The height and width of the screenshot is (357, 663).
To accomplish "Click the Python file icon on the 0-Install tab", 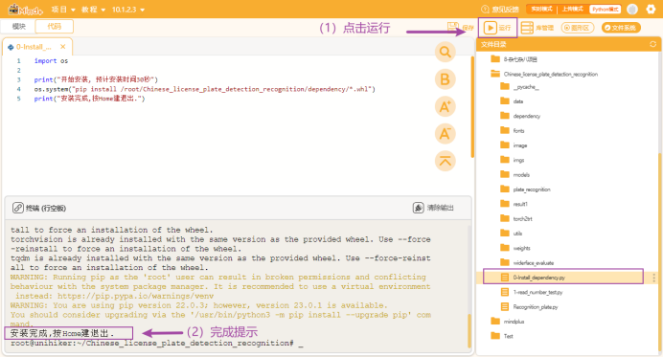I will pos(11,47).
